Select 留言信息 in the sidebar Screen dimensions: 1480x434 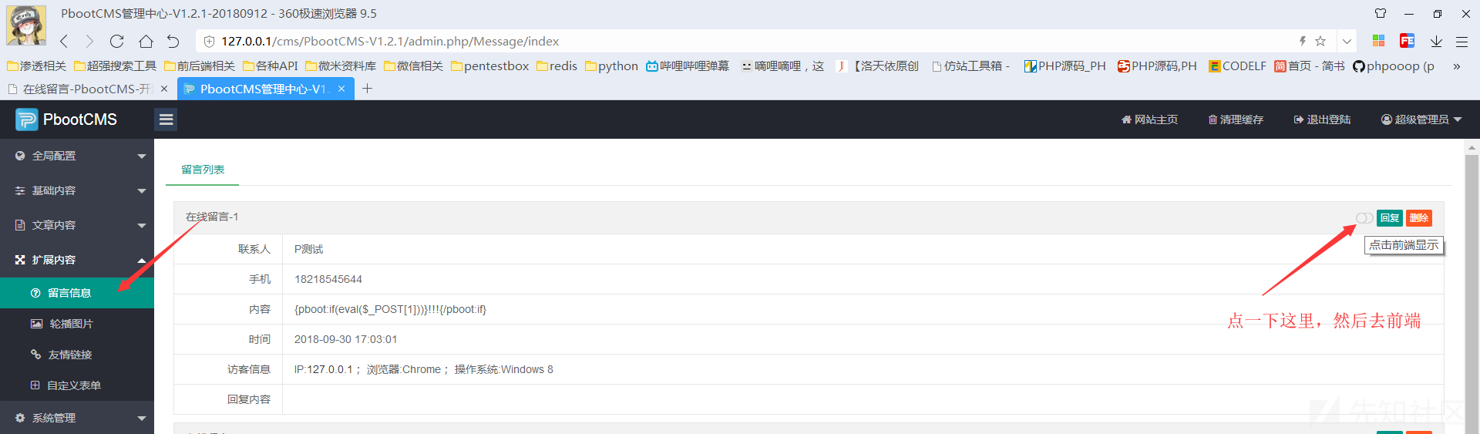tap(77, 293)
